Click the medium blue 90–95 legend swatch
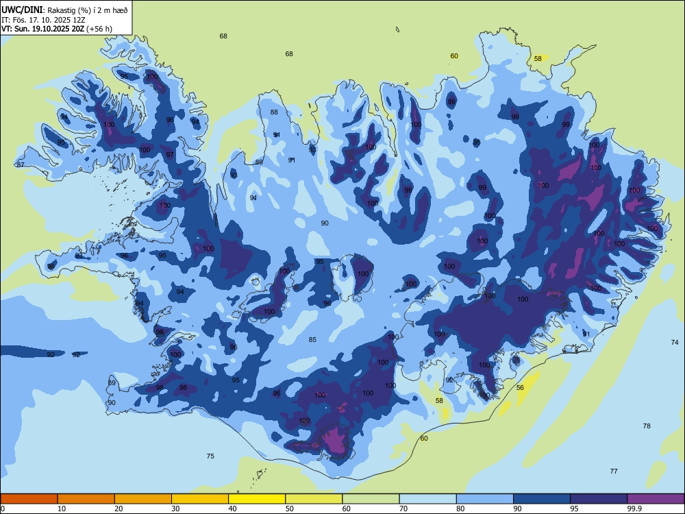This screenshot has height=514, width=685. pyautogui.click(x=542, y=499)
